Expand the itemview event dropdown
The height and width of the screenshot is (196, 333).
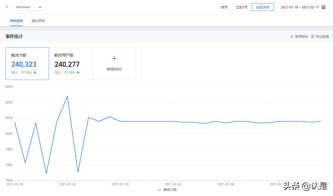[40, 7]
